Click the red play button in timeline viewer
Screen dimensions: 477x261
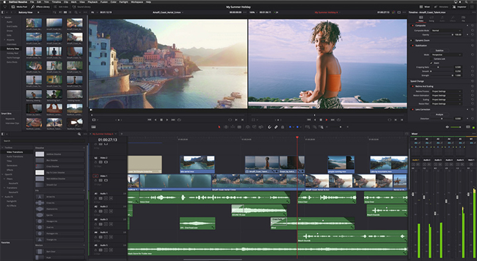[327, 120]
